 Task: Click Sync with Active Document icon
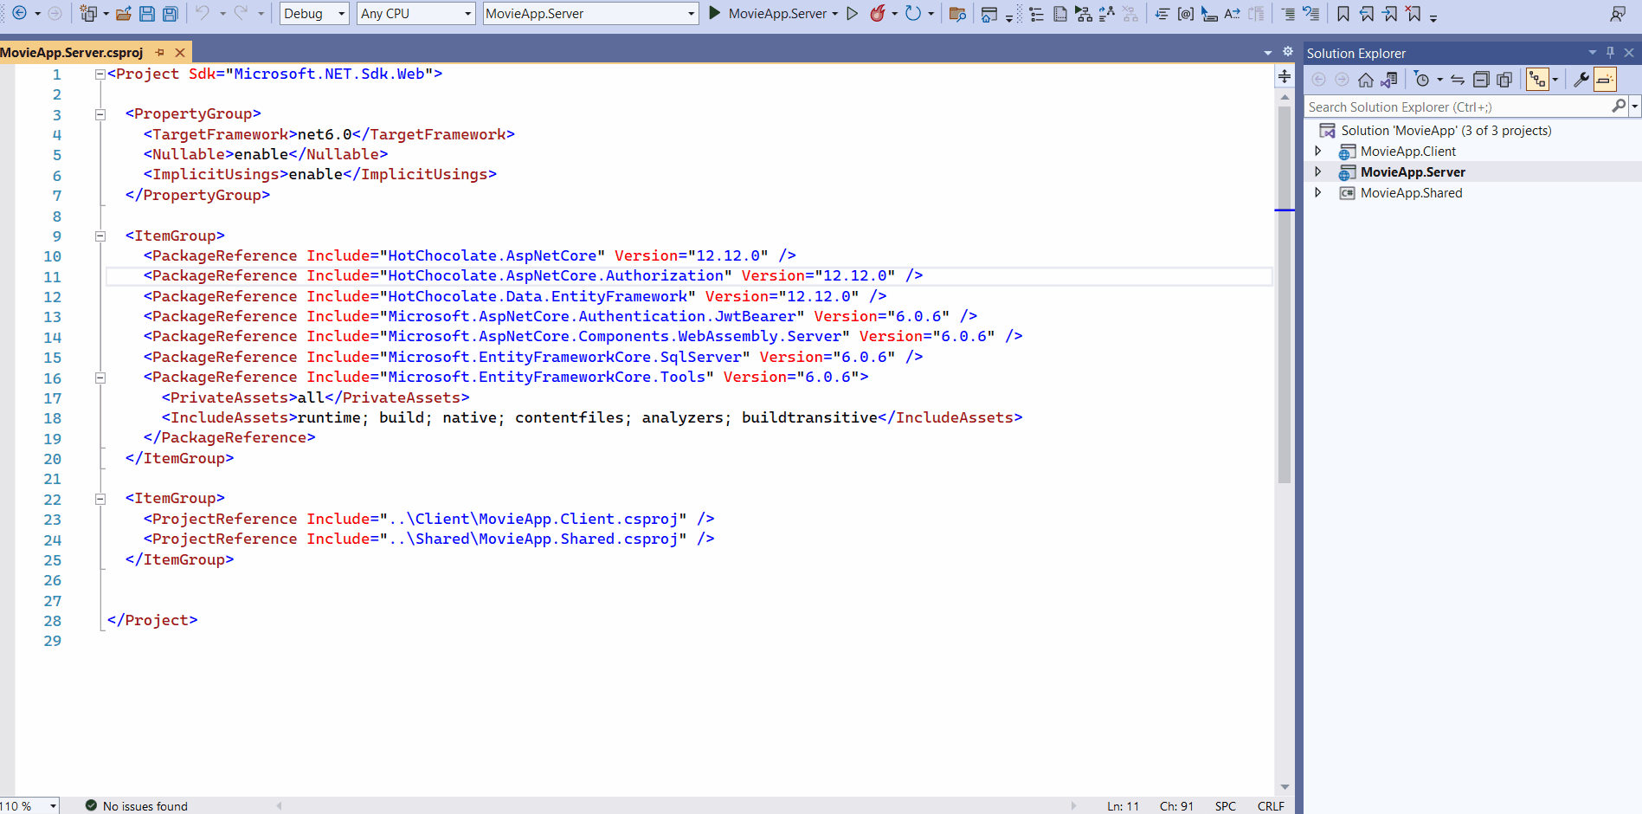coord(1458,80)
